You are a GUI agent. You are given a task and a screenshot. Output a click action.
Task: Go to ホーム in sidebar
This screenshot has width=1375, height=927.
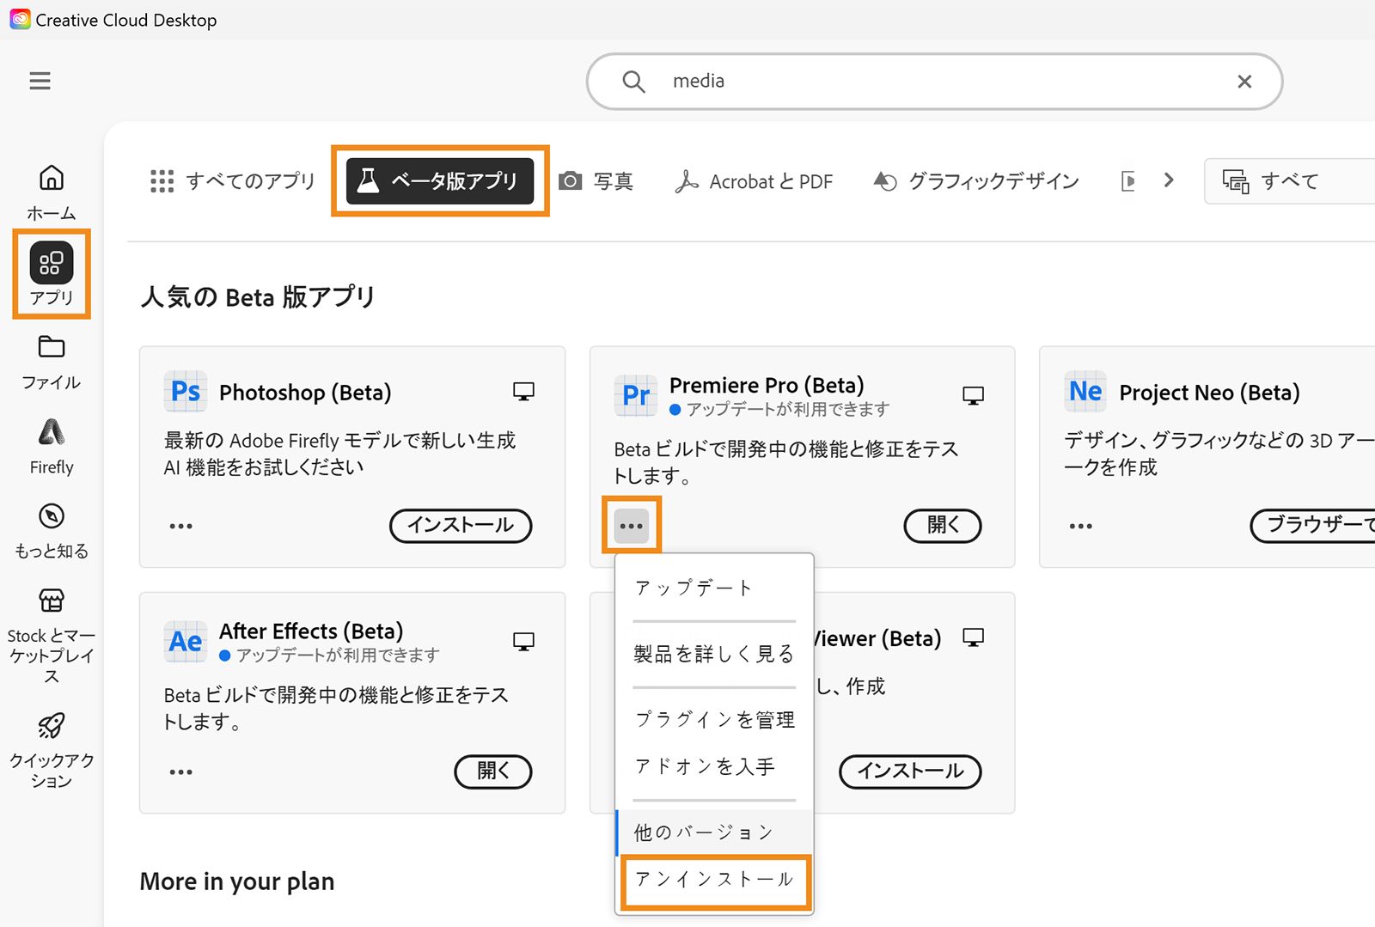tap(52, 193)
